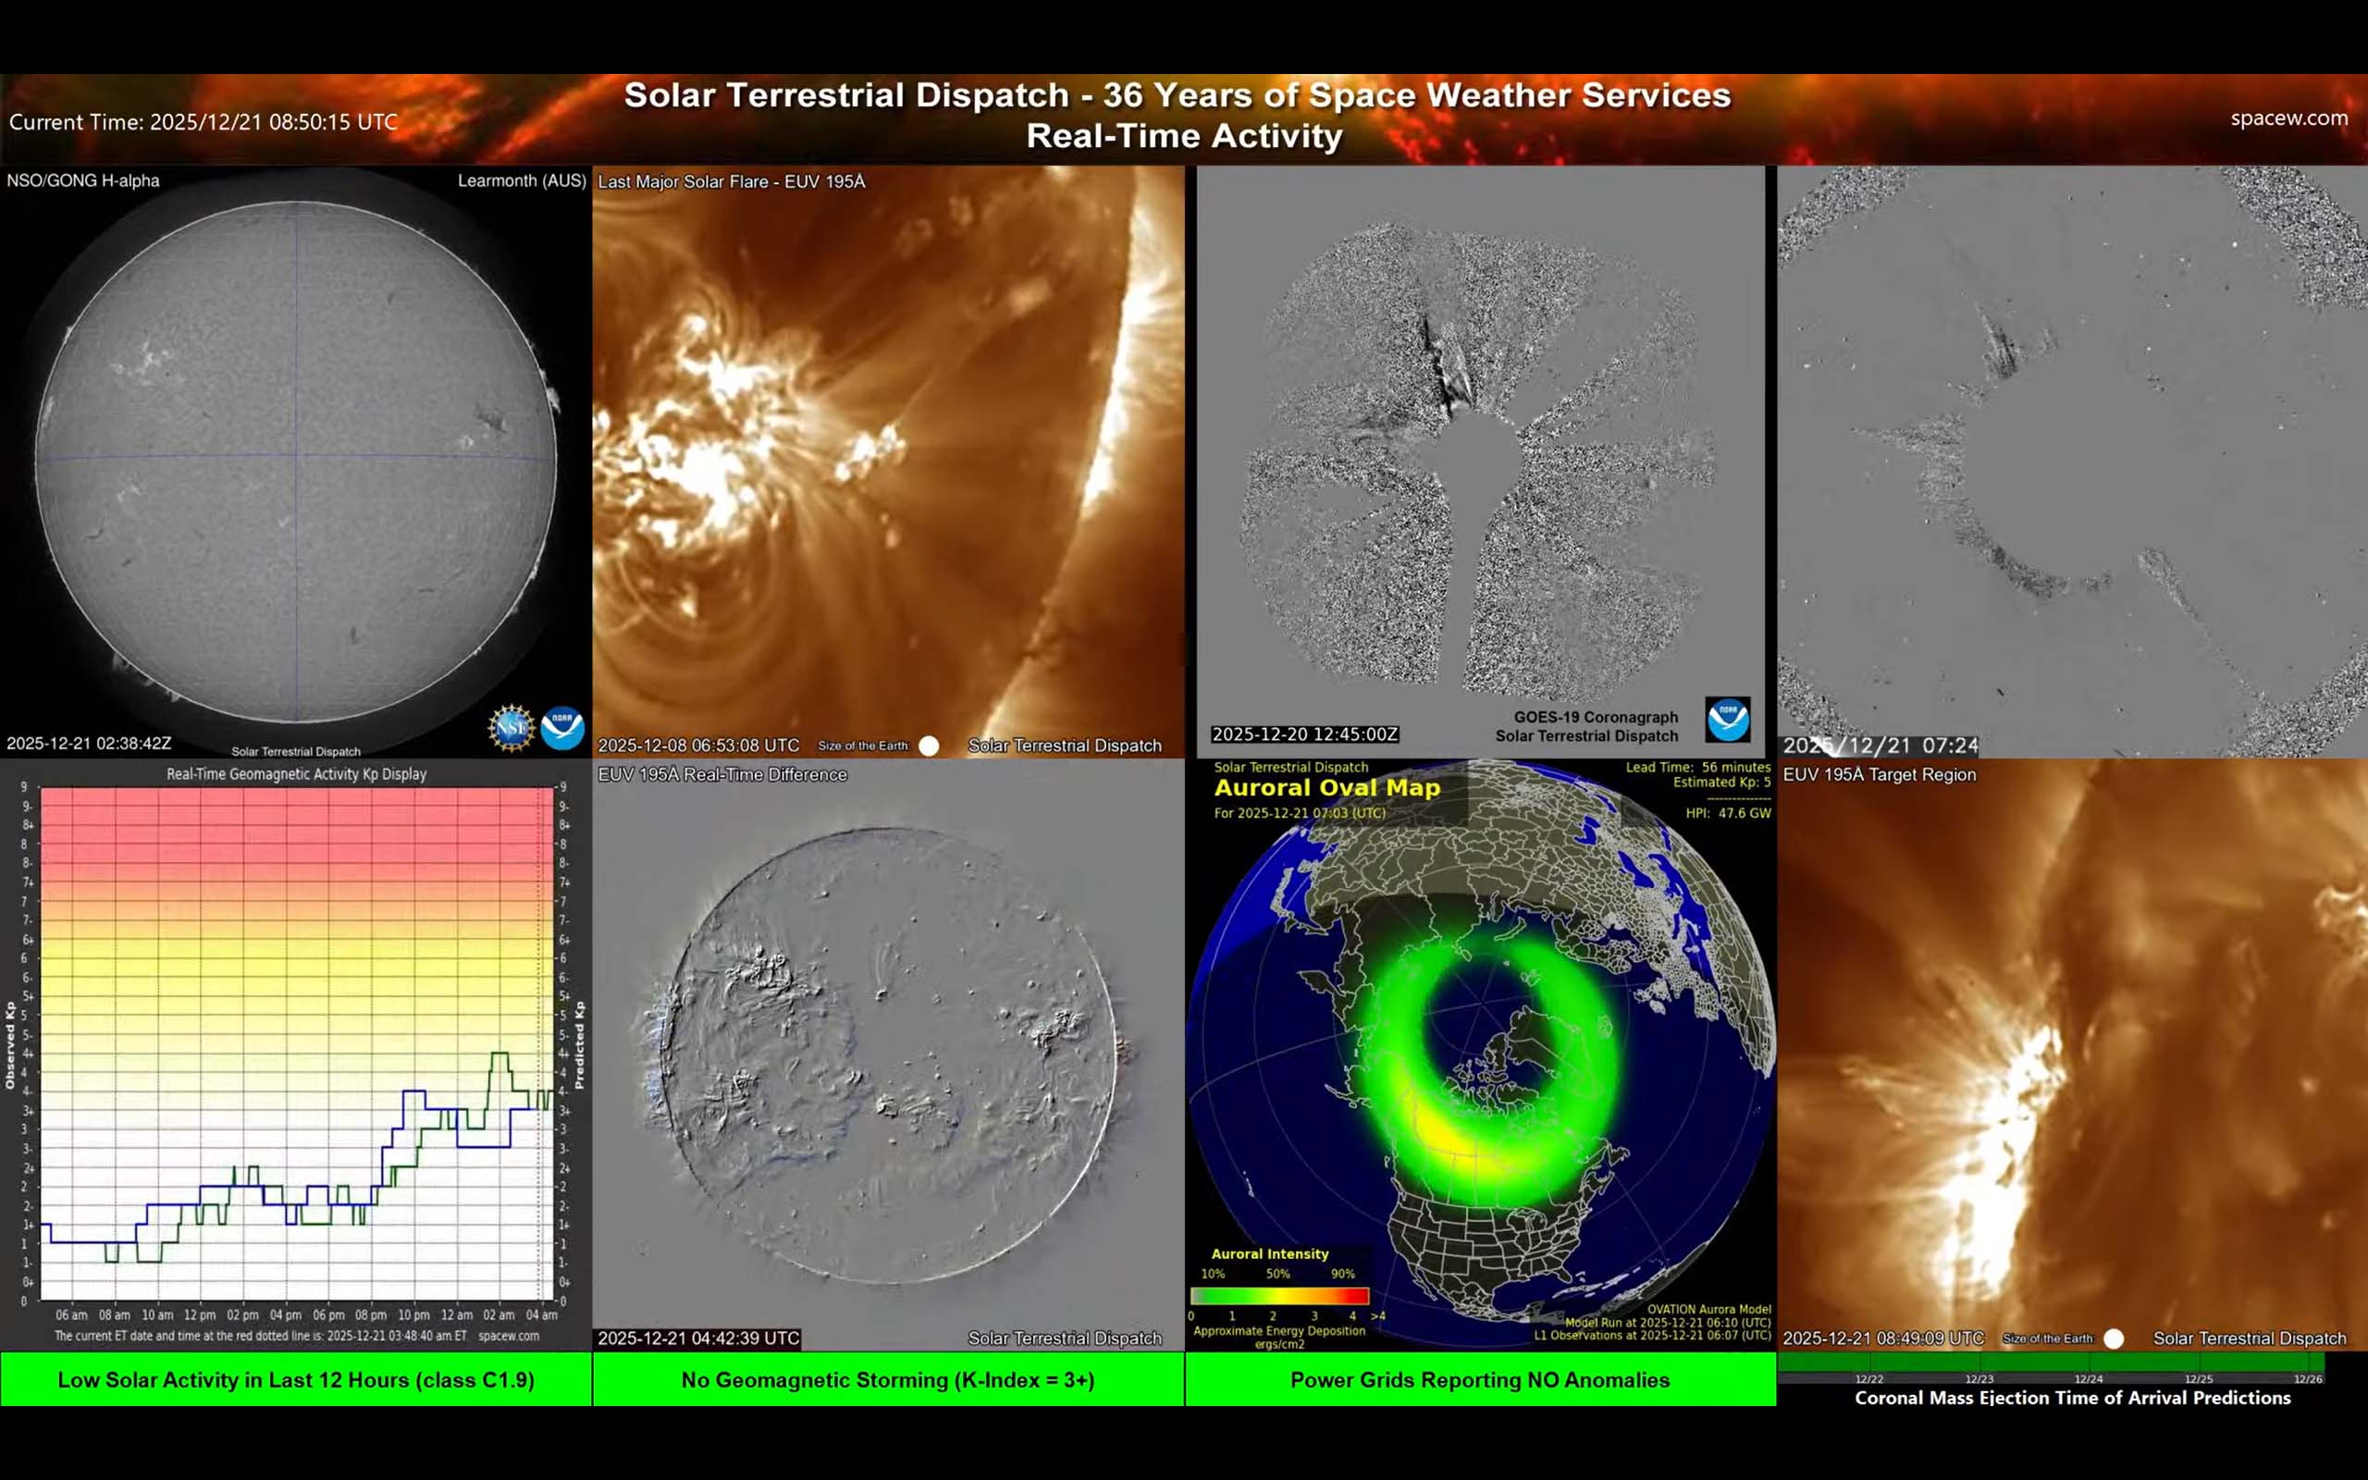The height and width of the screenshot is (1480, 2368).
Task: Select the 'Last Major Solar Flare - EUV 195Å' panel title
Action: 730,181
